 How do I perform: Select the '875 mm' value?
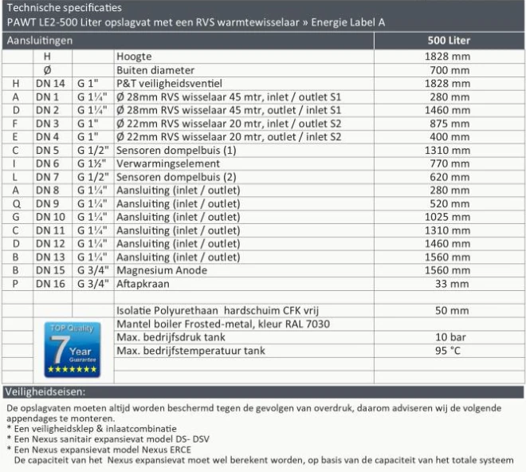(x=449, y=124)
